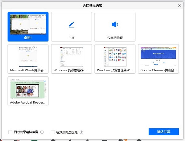Select the 桌面1 screen preview thumbnail

click(28, 24)
